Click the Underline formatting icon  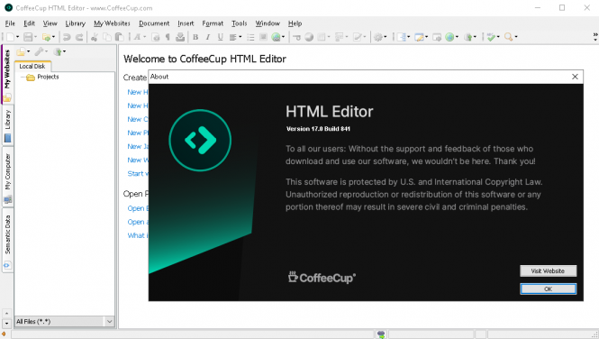point(220,37)
